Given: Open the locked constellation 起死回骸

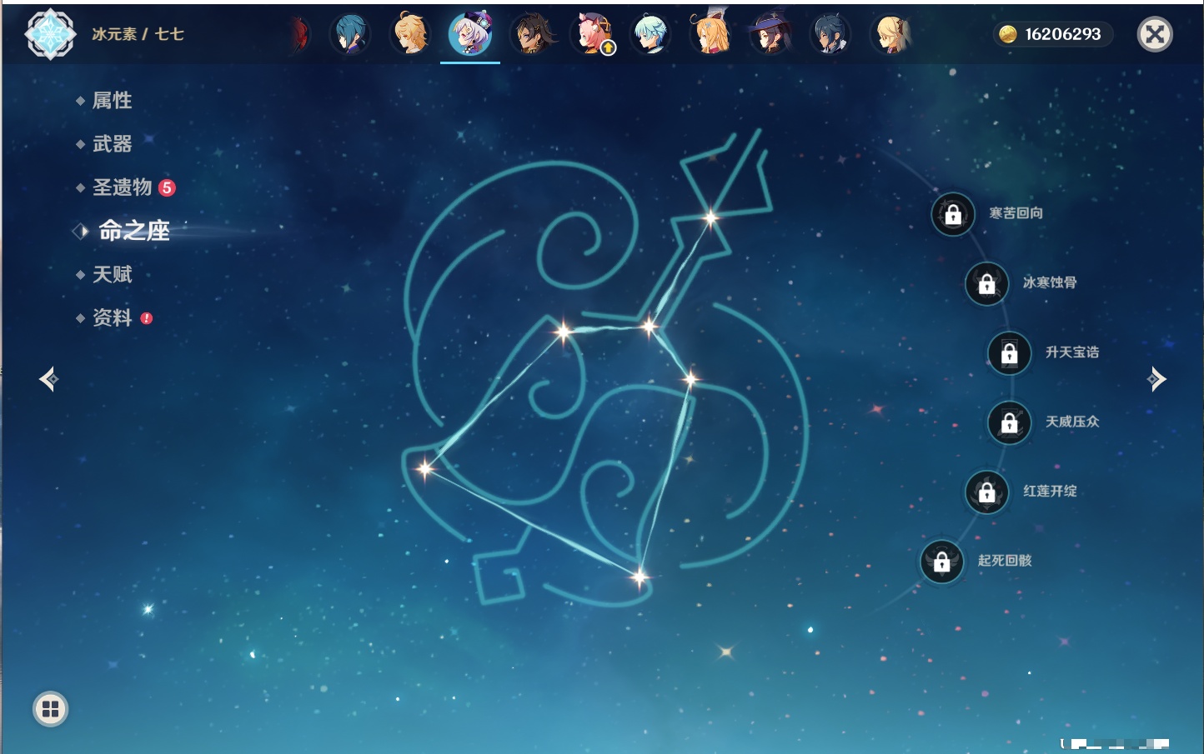Looking at the screenshot, I should 942,562.
